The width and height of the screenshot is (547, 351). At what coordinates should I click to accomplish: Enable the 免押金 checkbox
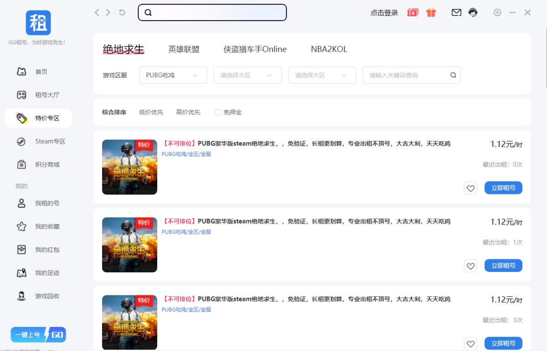click(218, 112)
